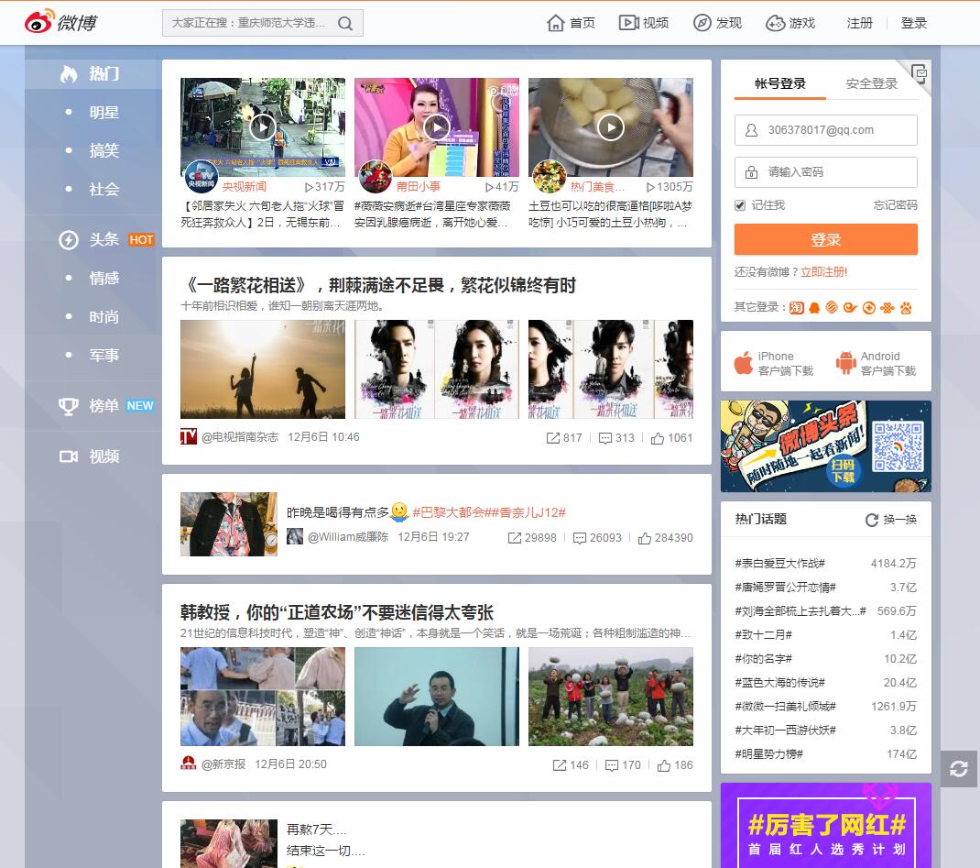Share the 电视指南杂志 post (817)
This screenshot has width=980, height=868.
click(x=564, y=438)
